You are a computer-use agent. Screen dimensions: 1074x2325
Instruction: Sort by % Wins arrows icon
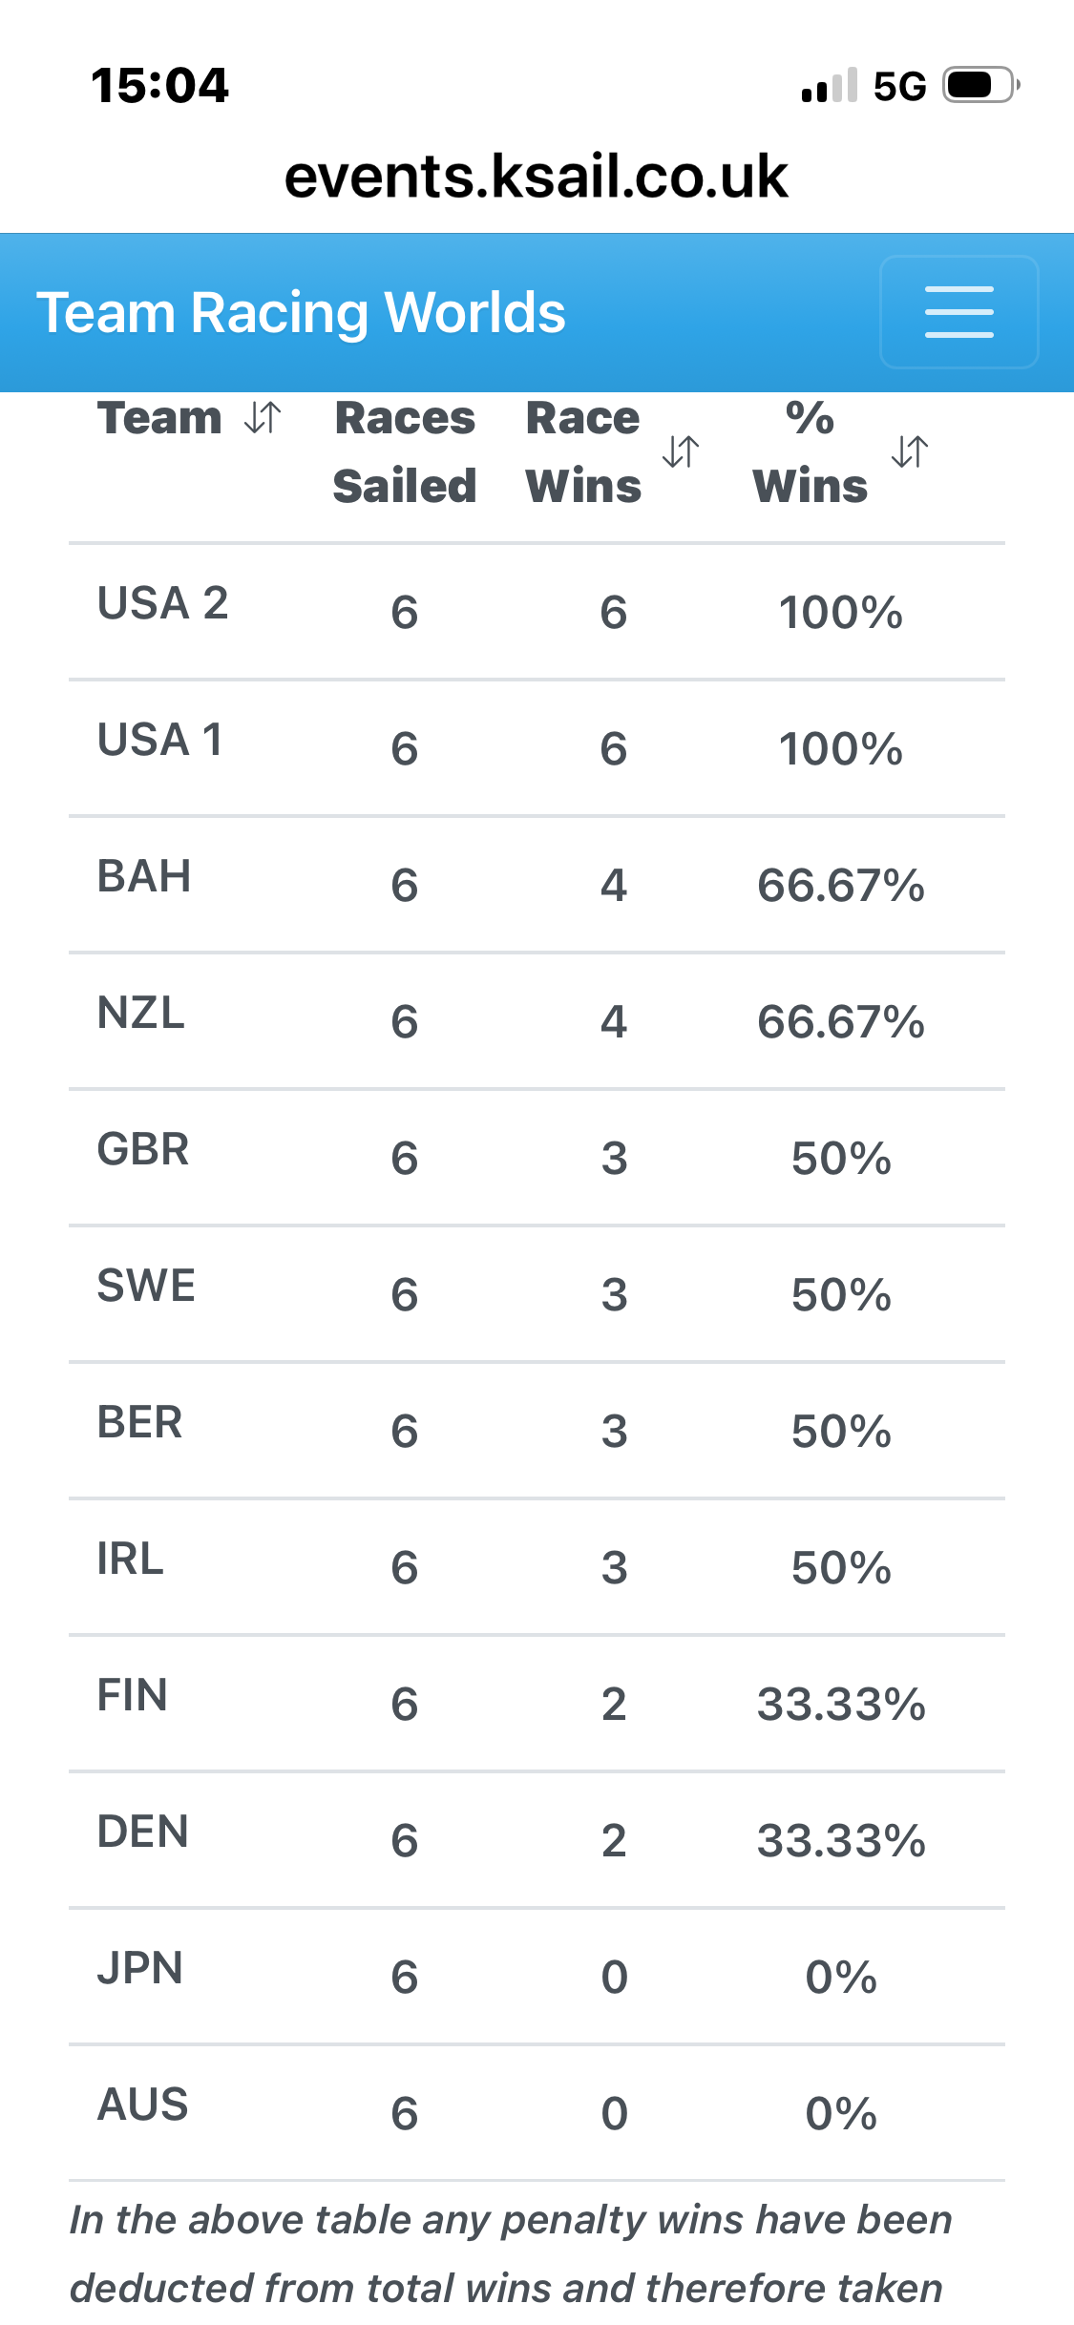pos(910,451)
